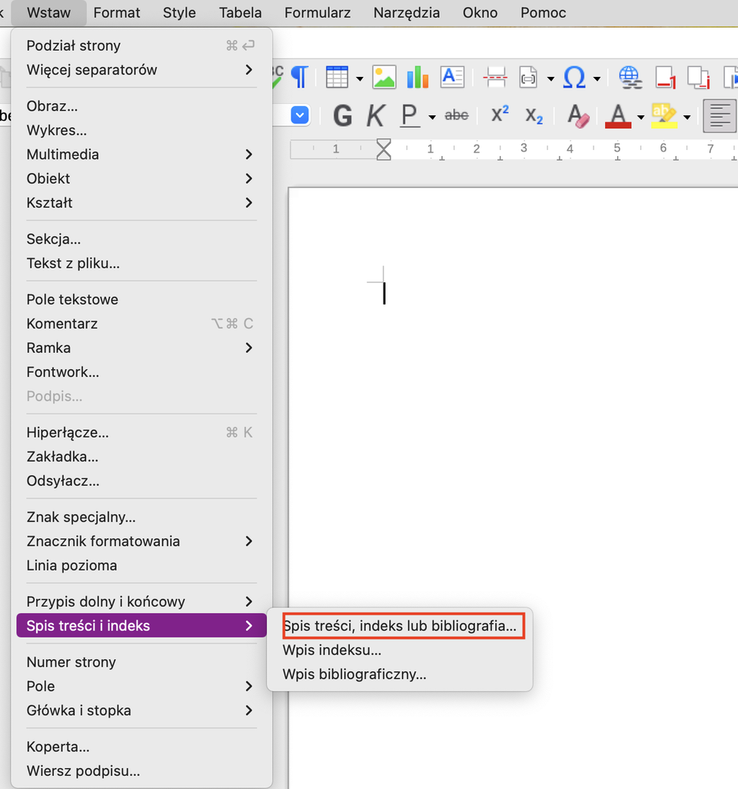Click inside the blank document page
The height and width of the screenshot is (789, 738).
pyautogui.click(x=500, y=385)
